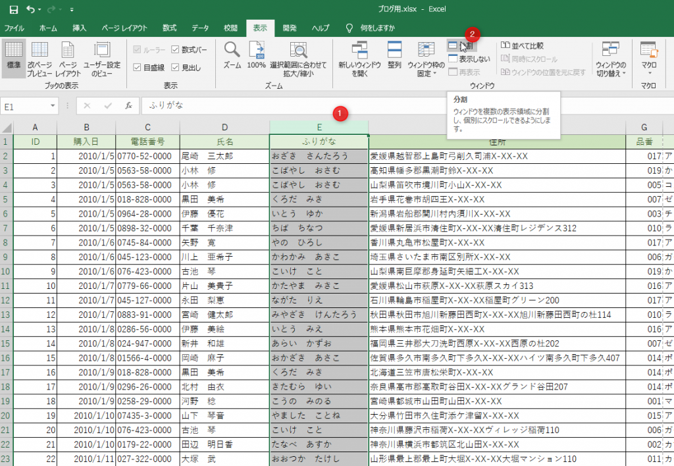The height and width of the screenshot is (466, 674).
Task: Click the 表示しない hide window button
Action: tap(469, 59)
